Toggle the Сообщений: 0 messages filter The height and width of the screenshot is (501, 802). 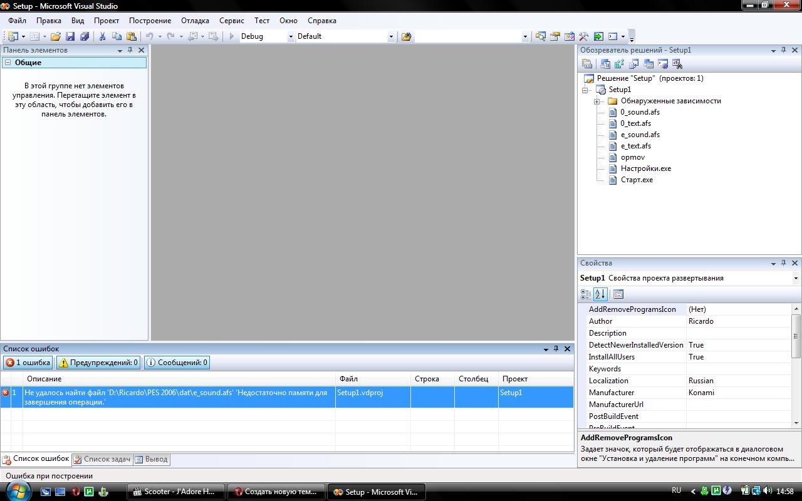[177, 363]
